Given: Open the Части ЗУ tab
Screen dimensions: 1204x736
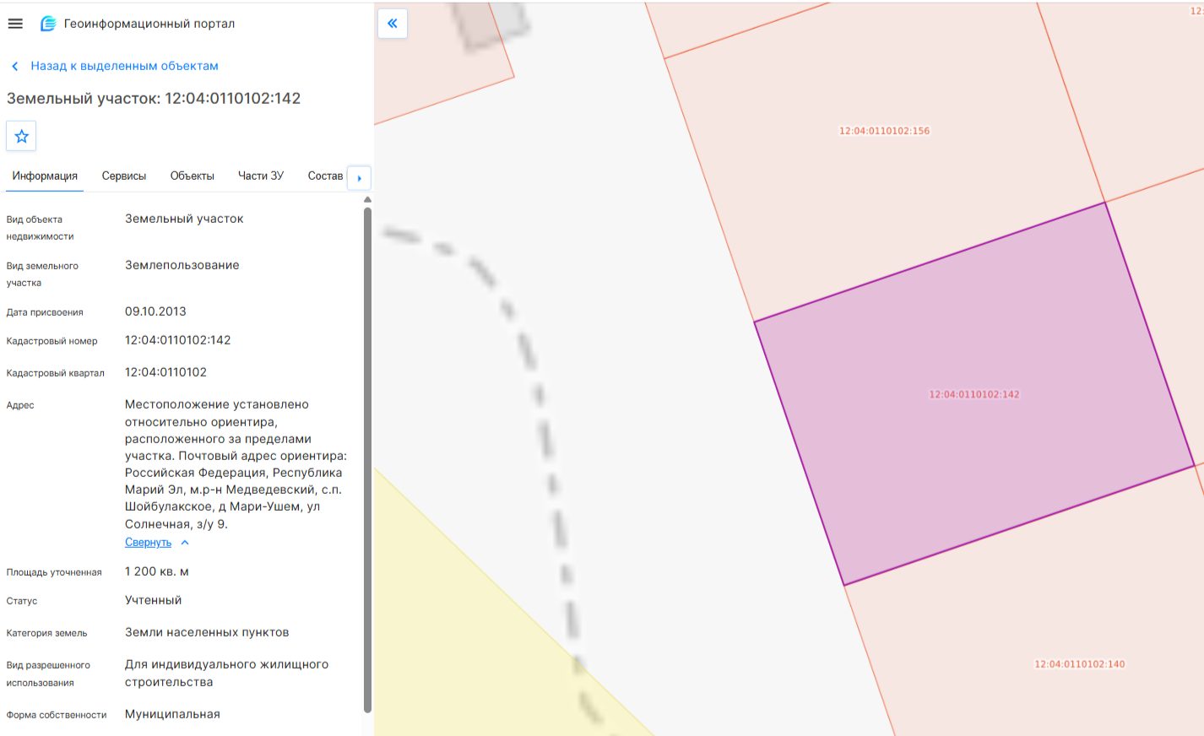Looking at the screenshot, I should point(261,176).
